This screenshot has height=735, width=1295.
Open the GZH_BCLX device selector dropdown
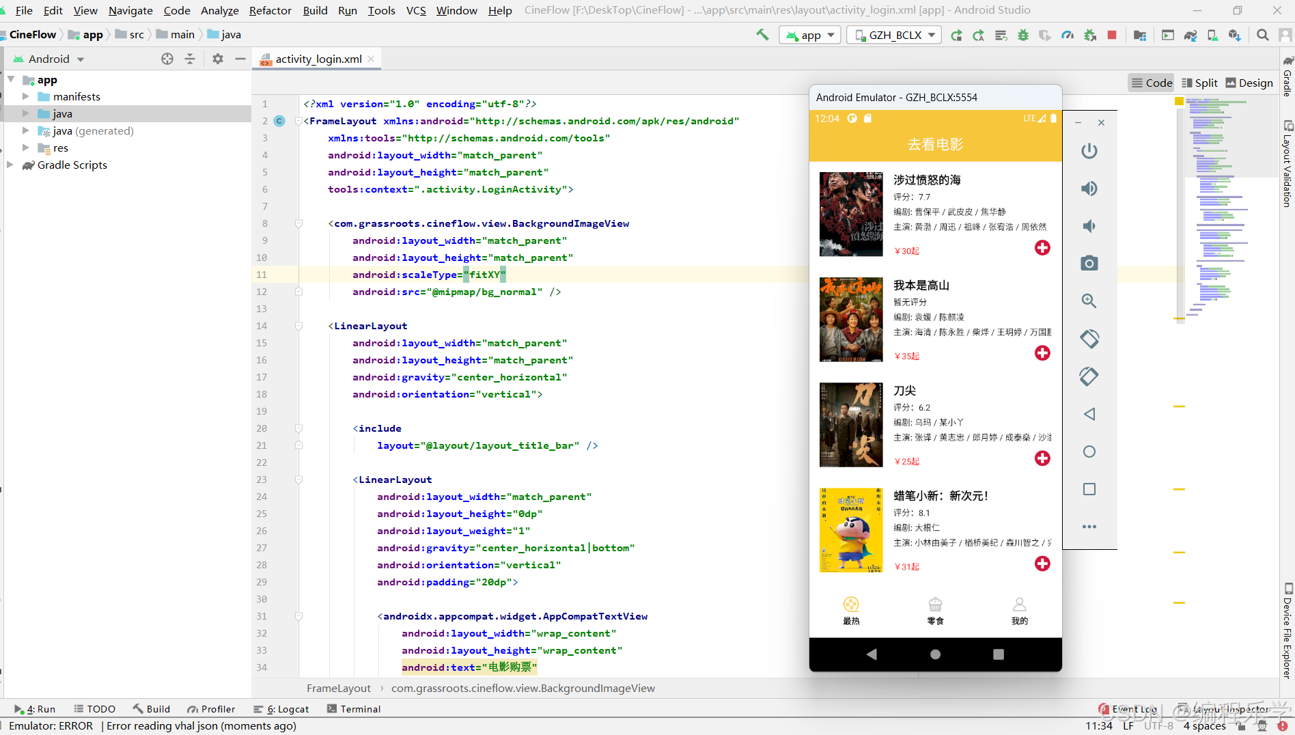[893, 34]
